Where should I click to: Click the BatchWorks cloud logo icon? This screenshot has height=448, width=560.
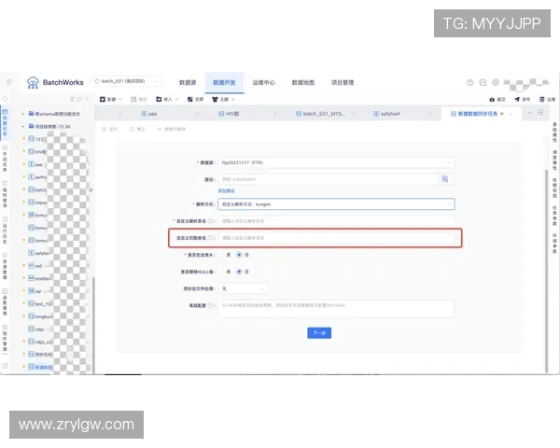tap(33, 82)
